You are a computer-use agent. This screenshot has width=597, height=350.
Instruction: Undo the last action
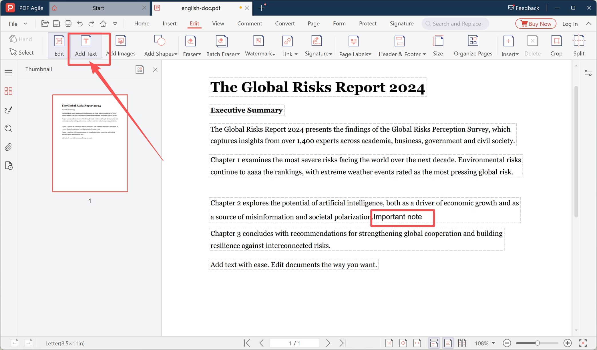pos(80,24)
